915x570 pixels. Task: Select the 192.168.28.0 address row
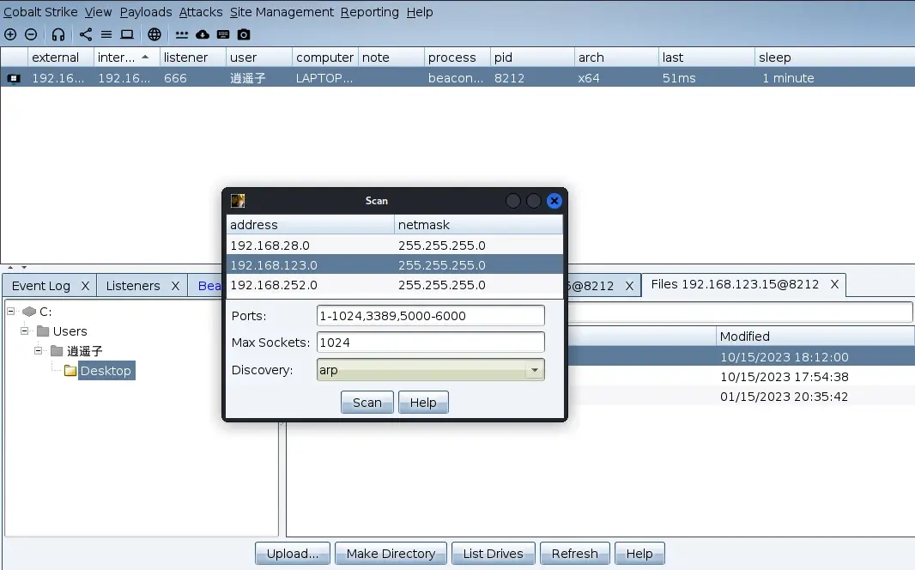coord(395,245)
